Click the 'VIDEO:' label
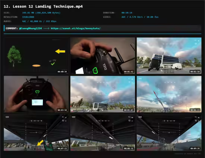Screen dimensions: 205x158 point(107,17)
